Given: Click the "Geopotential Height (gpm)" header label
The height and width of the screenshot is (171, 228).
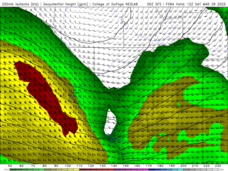Looking at the screenshot, I should [66, 4].
